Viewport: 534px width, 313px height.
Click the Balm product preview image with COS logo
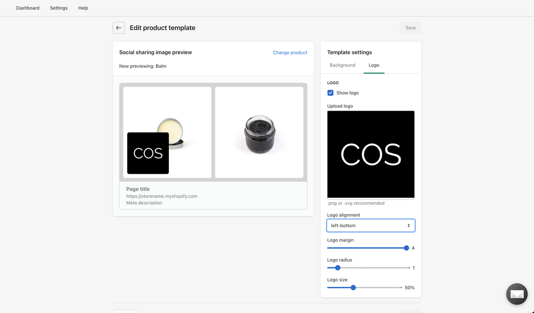coord(167,132)
